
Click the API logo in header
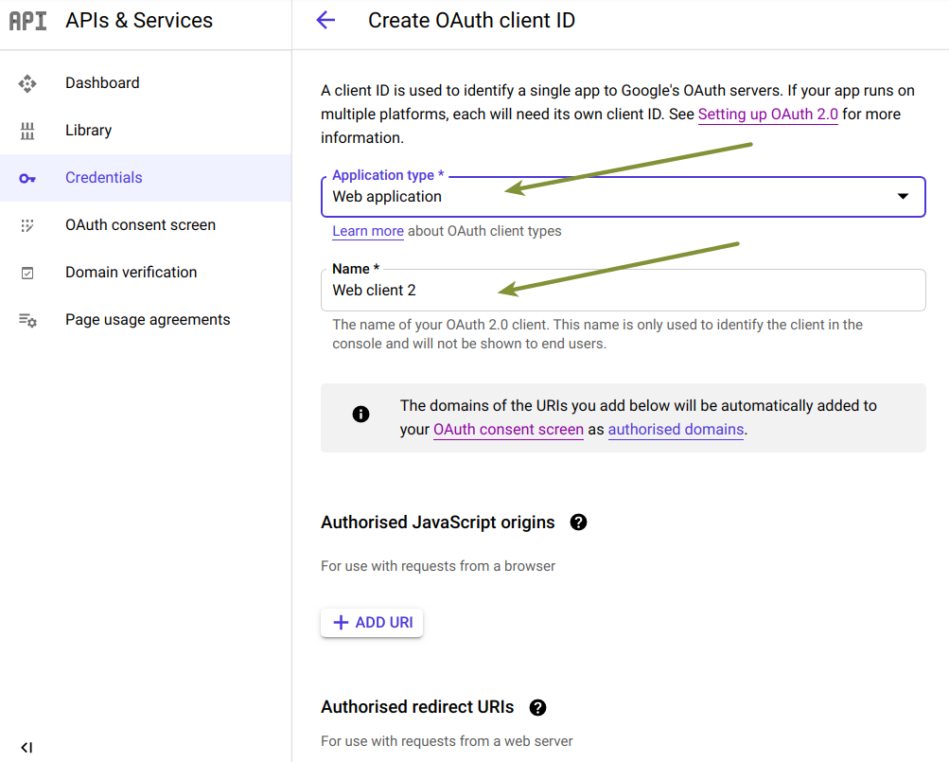pos(27,21)
